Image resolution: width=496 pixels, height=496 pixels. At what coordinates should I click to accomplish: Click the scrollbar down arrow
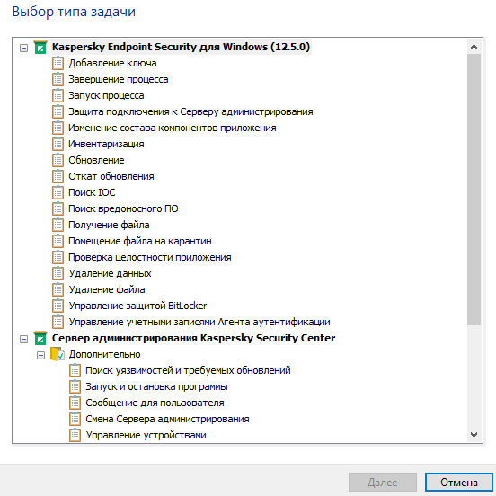tap(474, 435)
